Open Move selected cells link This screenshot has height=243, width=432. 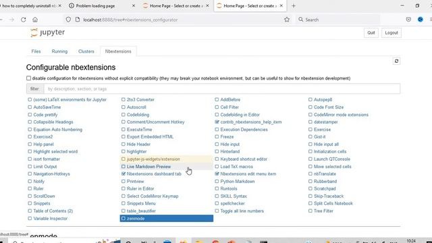[333, 167]
